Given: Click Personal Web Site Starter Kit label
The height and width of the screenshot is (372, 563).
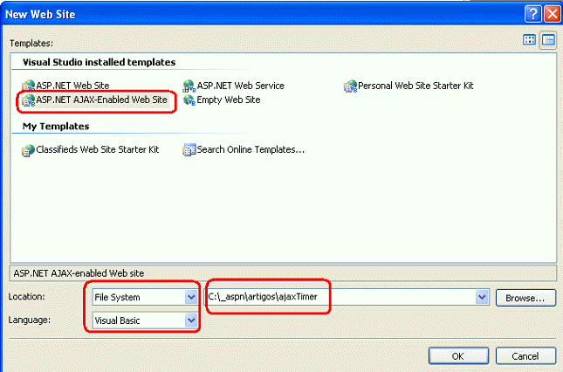Looking at the screenshot, I should (415, 86).
